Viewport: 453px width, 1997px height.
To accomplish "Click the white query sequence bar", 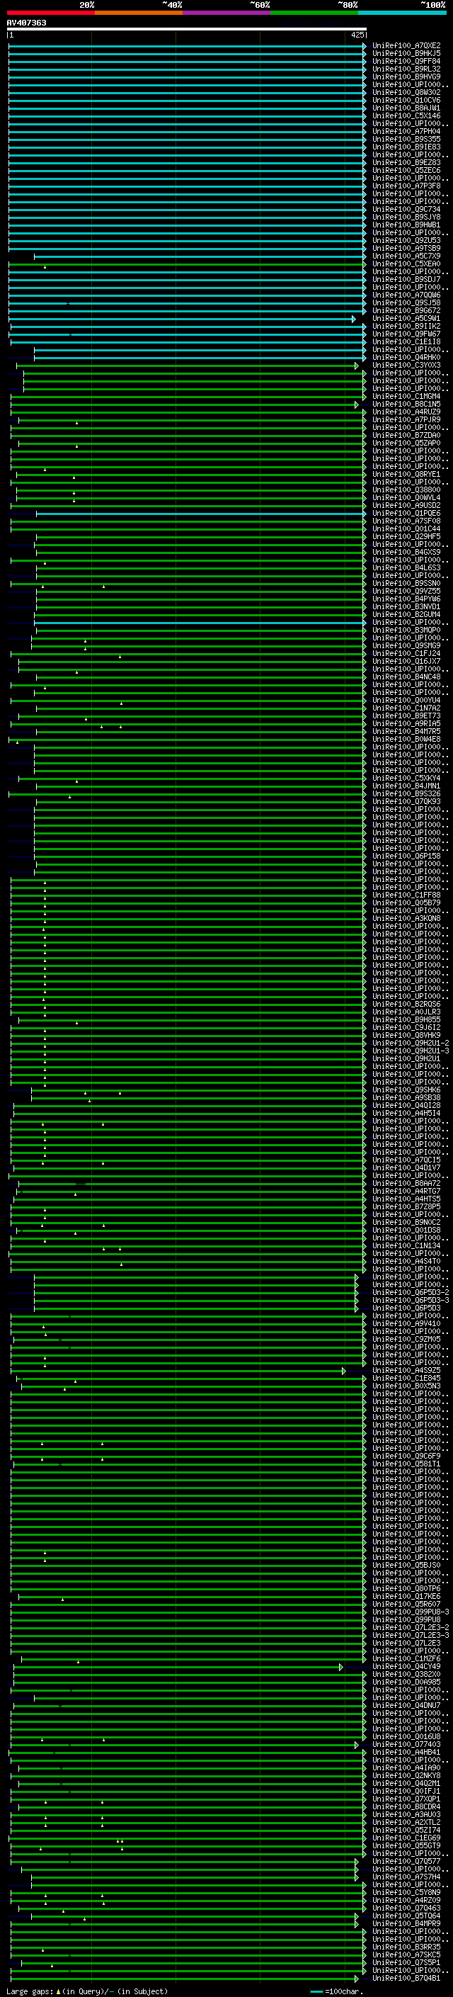I will point(187,28).
